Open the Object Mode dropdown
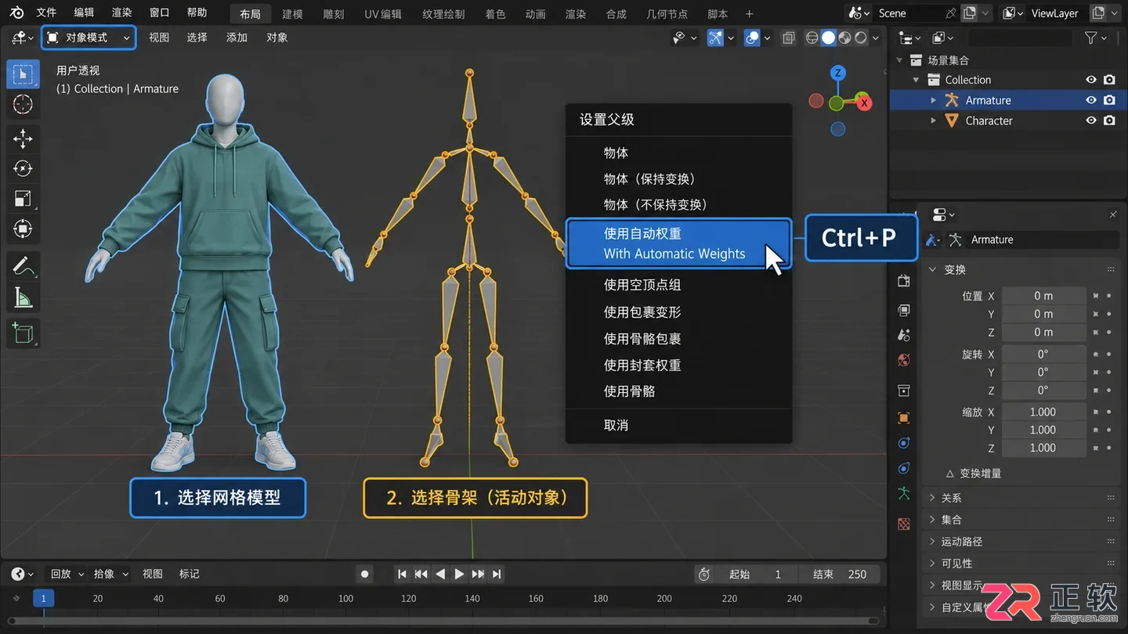 pyautogui.click(x=88, y=38)
